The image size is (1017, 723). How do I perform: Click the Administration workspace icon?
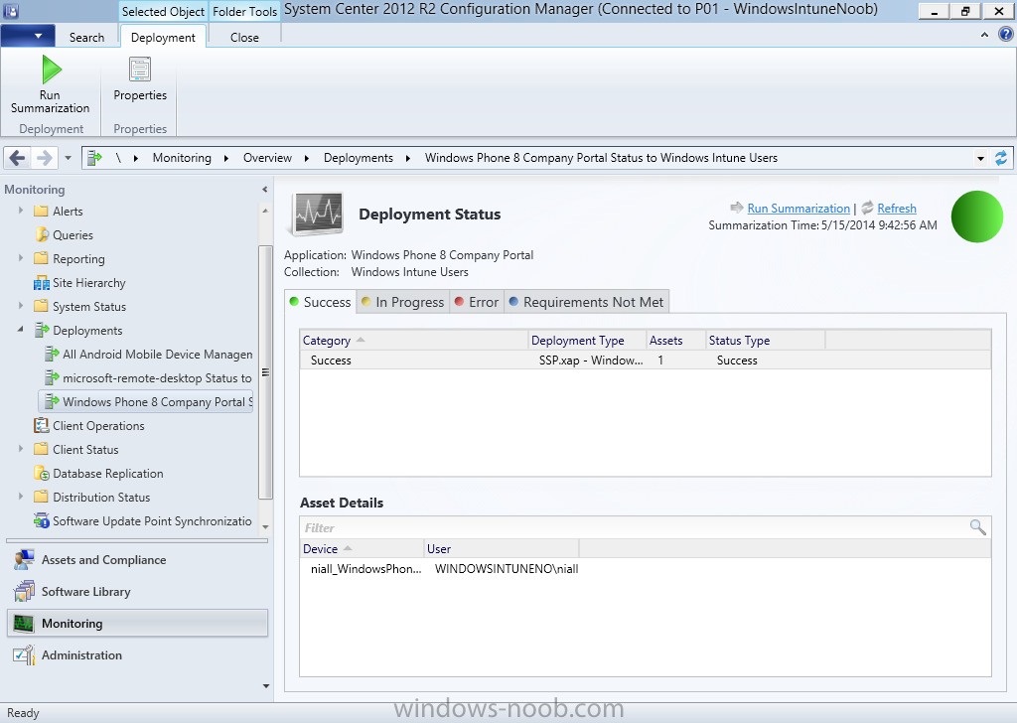(x=24, y=654)
